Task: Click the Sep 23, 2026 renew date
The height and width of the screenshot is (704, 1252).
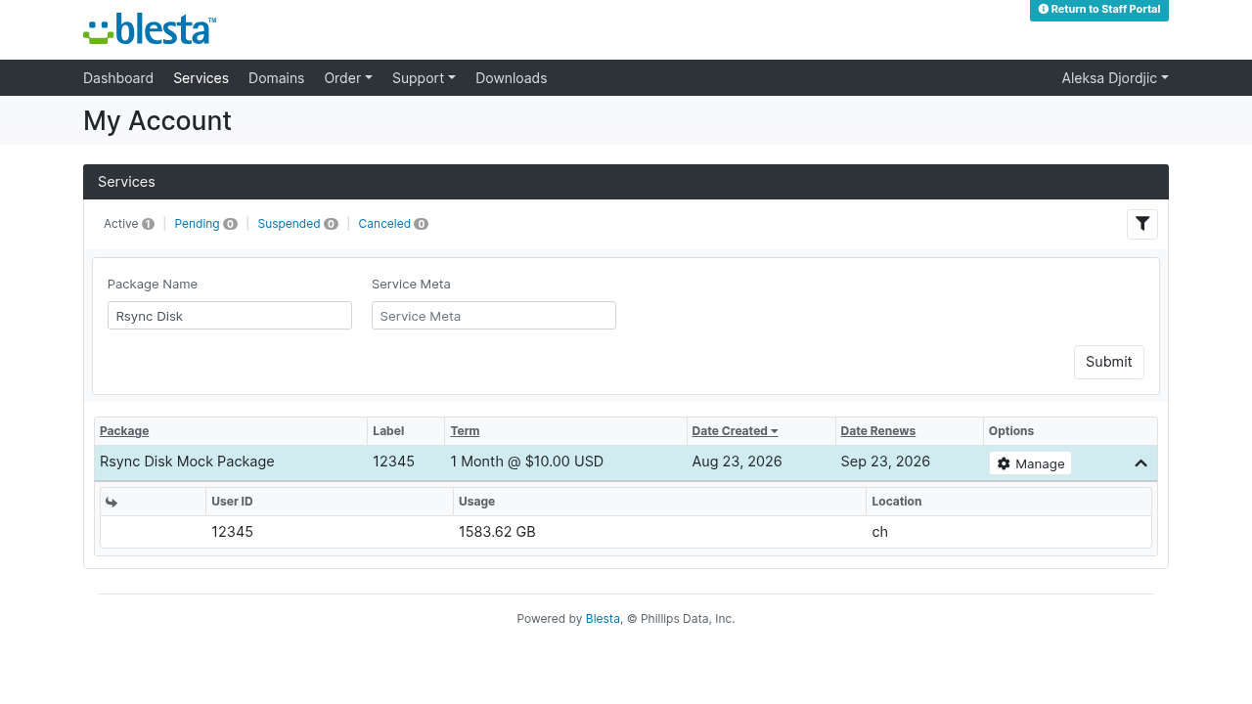Action: (885, 462)
